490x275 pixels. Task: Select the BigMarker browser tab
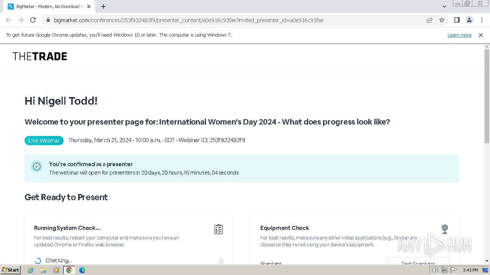pyautogui.click(x=49, y=6)
